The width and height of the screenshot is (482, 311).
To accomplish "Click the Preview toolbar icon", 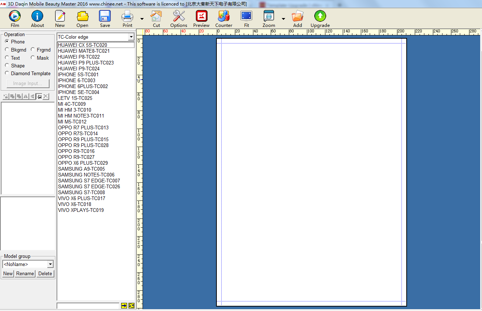I will coord(201,16).
